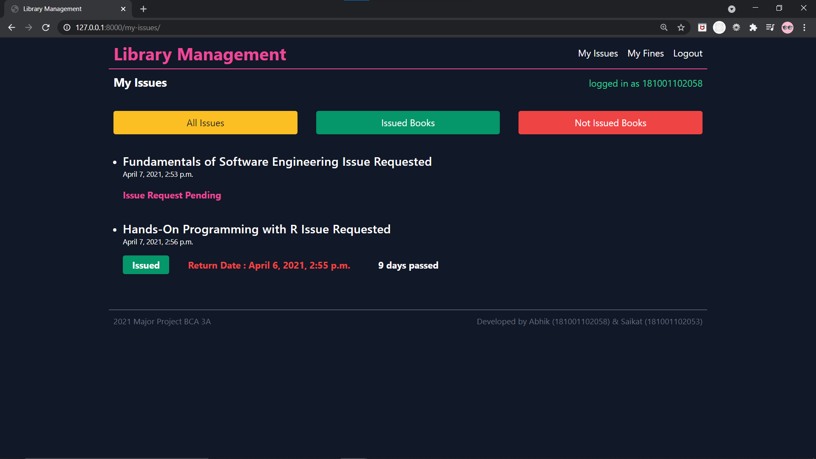Click the browser back arrow

coord(11,28)
